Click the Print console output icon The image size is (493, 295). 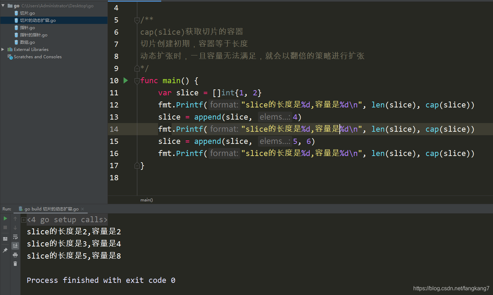pyautogui.click(x=15, y=255)
